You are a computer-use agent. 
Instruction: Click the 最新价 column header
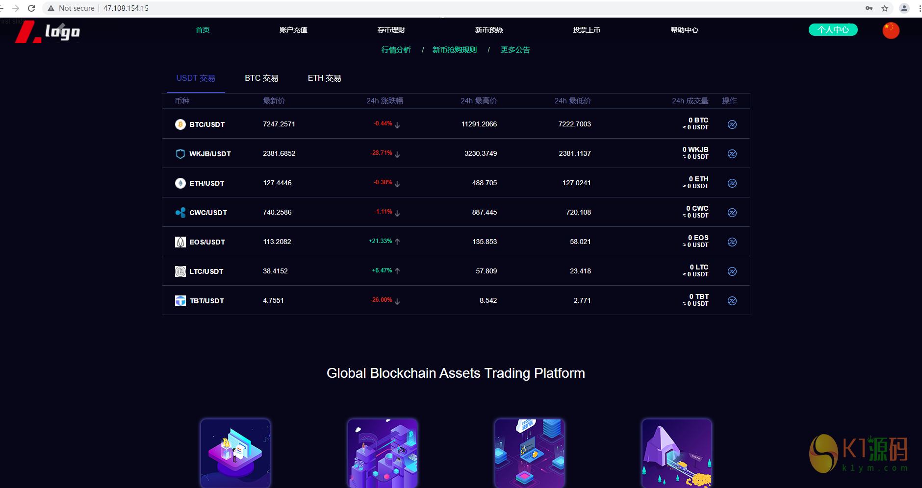(x=274, y=101)
